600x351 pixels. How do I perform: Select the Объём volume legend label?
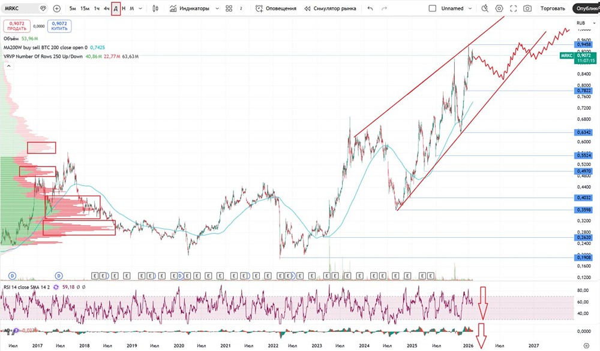pos(11,38)
